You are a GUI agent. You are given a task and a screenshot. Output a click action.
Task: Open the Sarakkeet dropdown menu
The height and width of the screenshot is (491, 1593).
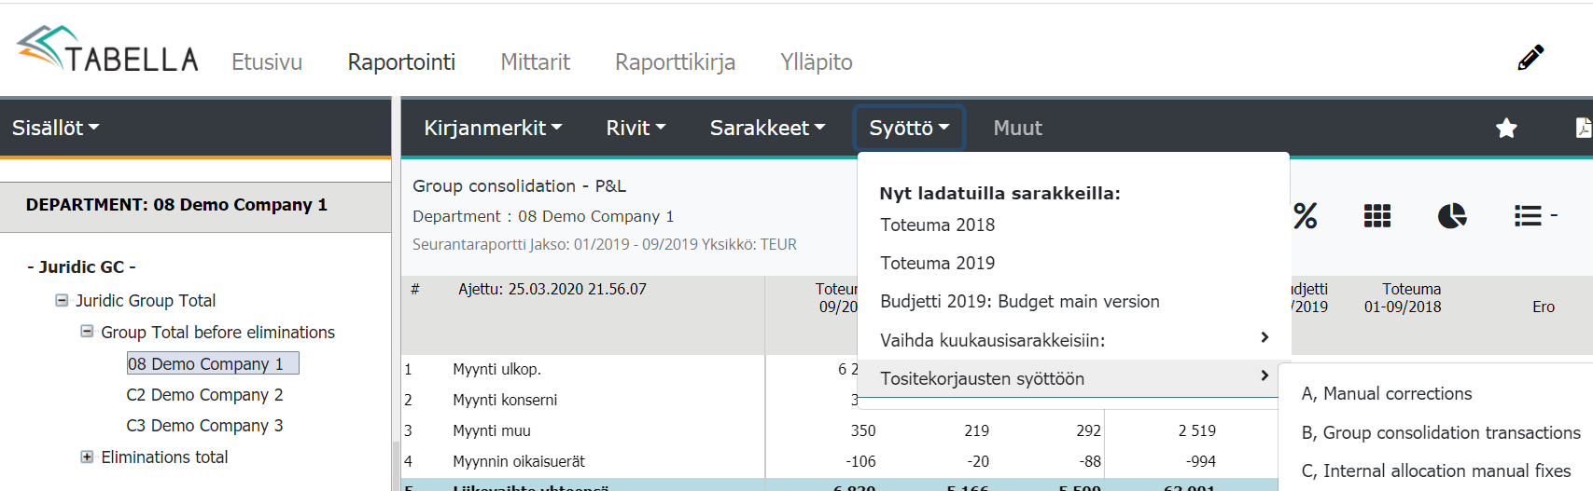767,129
